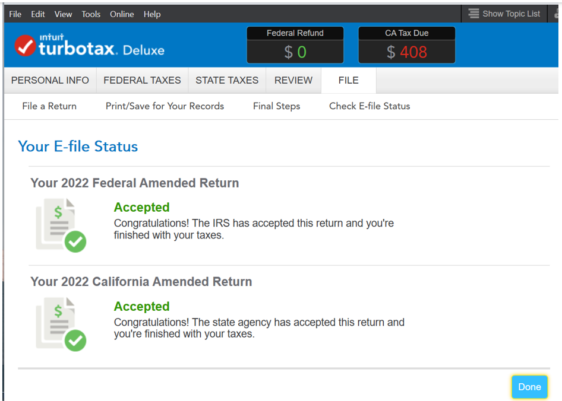Click the Your E-file Status heading
The height and width of the screenshot is (401, 562).
click(x=78, y=147)
